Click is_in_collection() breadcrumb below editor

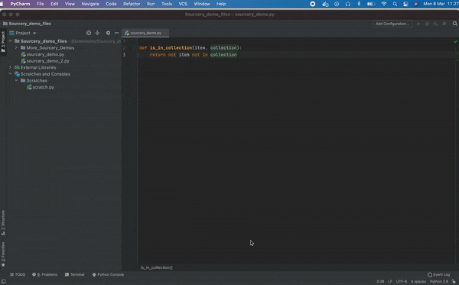click(x=157, y=267)
